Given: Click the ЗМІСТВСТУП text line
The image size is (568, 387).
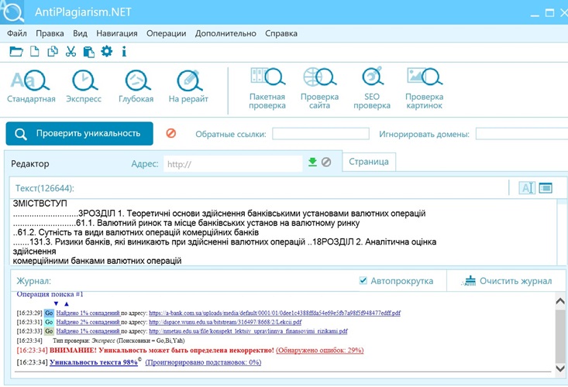Looking at the screenshot, I should click(x=40, y=204).
